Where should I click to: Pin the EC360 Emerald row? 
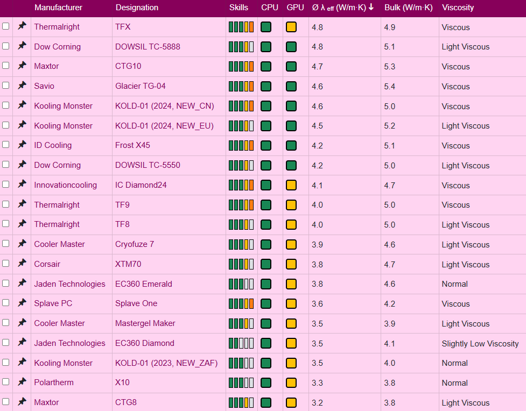[x=22, y=283]
